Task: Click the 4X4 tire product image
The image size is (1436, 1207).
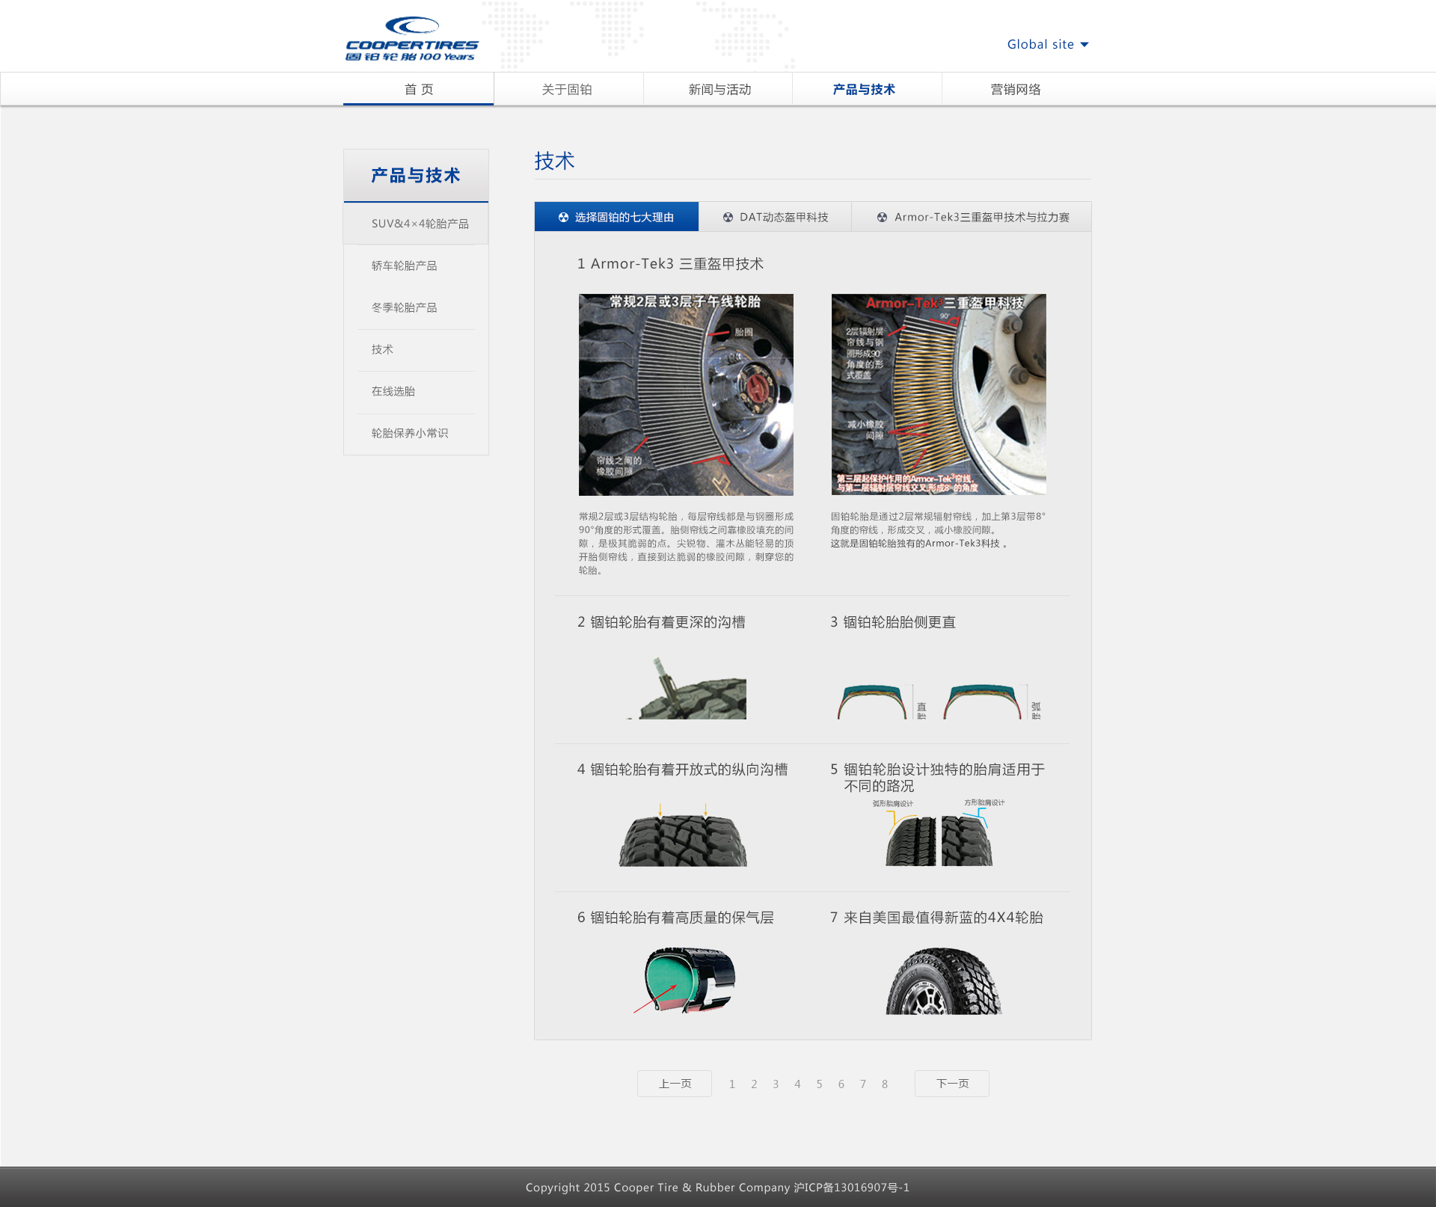Action: tap(943, 980)
